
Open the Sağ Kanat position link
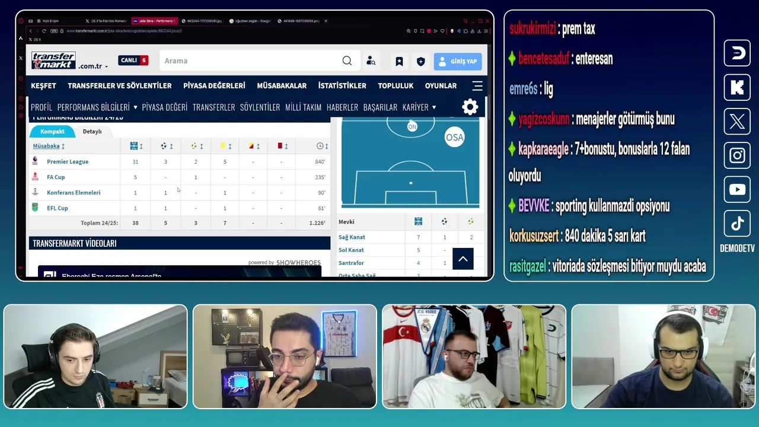point(352,237)
